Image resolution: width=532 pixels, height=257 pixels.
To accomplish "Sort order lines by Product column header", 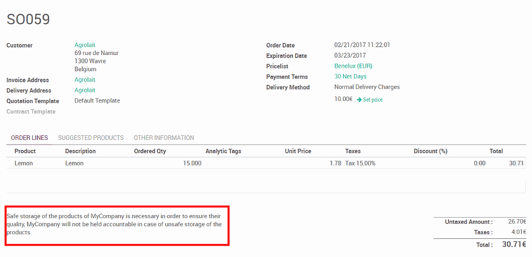I will (x=25, y=151).
